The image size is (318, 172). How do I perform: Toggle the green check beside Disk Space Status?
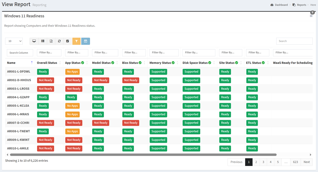pos(210,63)
